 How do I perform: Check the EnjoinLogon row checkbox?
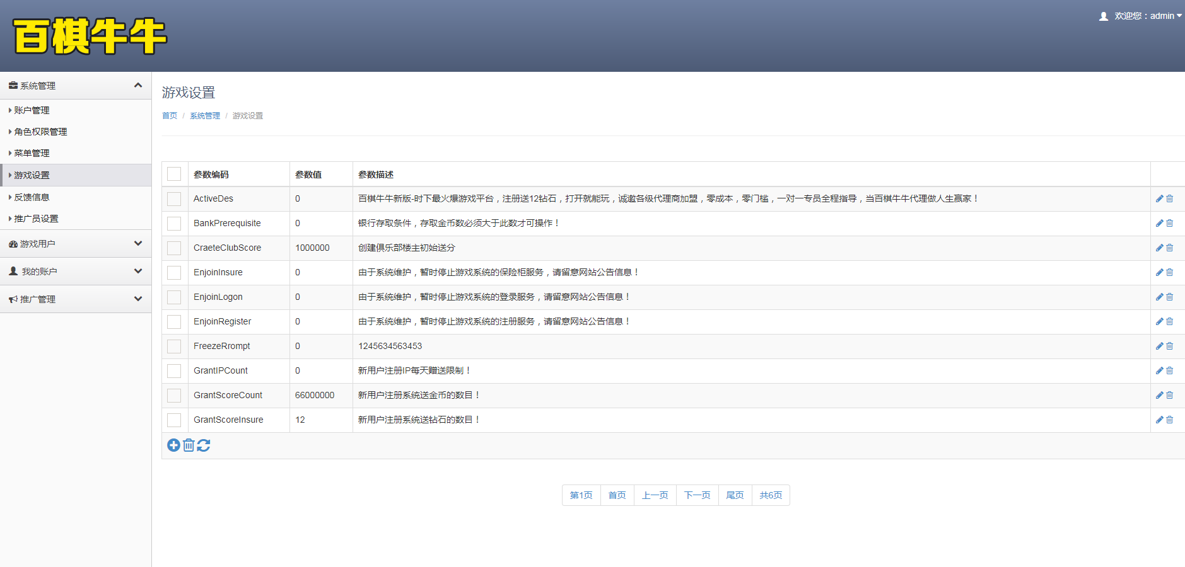[174, 297]
